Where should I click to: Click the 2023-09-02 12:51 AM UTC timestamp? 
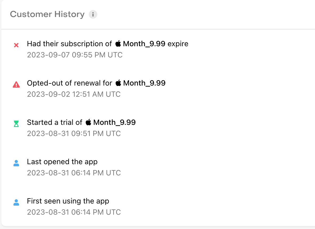(x=74, y=94)
